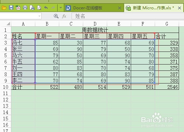
Task: Print the workbook via printer icon
Action: point(25,8)
